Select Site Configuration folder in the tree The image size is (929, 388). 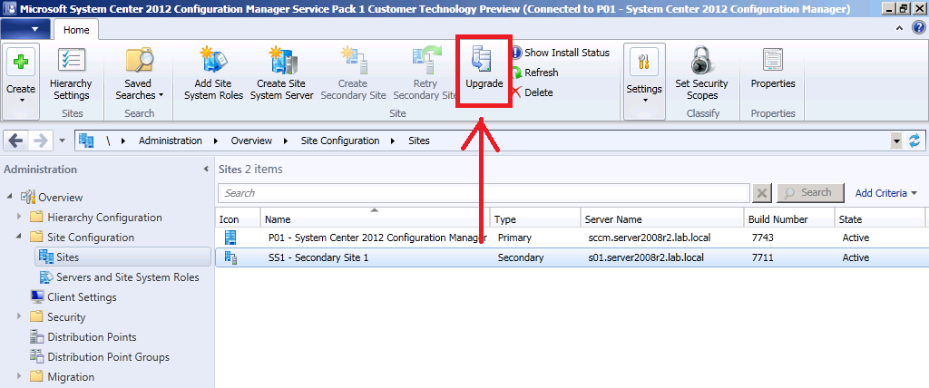[x=91, y=238]
